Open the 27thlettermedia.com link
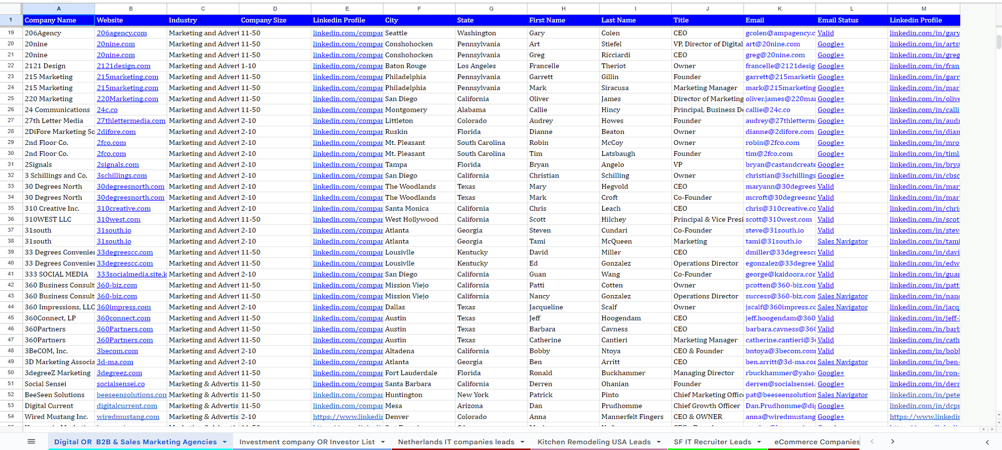 [x=131, y=121]
